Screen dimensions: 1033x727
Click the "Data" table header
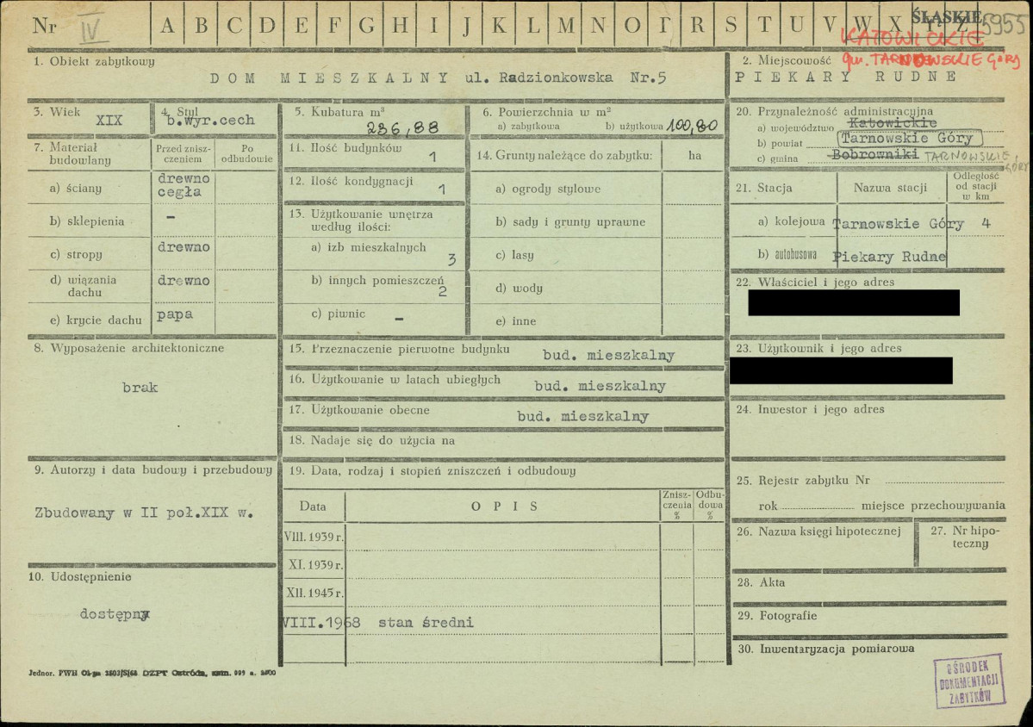click(312, 506)
